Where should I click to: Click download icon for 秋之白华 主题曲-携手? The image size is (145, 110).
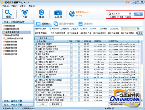[79, 47]
